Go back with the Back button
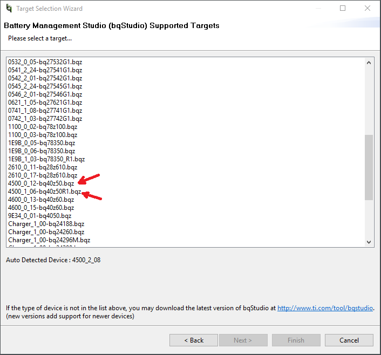Viewport: 381px width, 355px height. (x=194, y=340)
